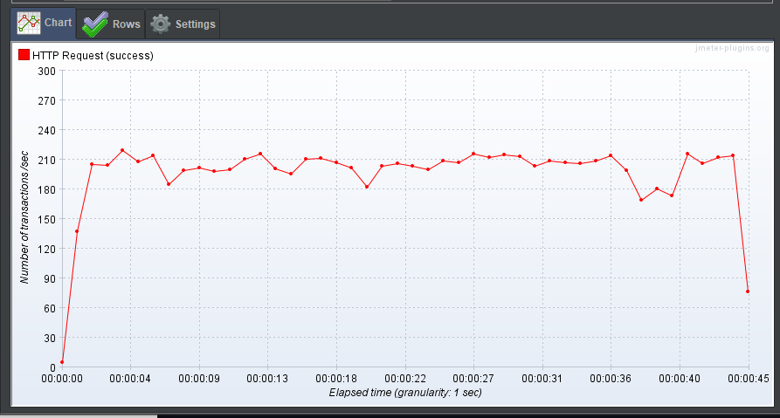The height and width of the screenshot is (418, 780).
Task: Click the final data point at 00:00:45
Action: pos(748,291)
